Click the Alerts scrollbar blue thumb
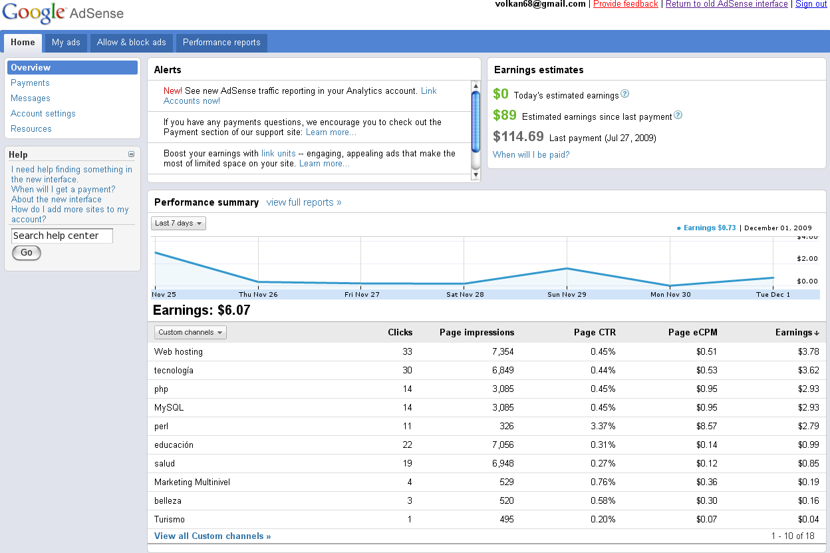 476,122
